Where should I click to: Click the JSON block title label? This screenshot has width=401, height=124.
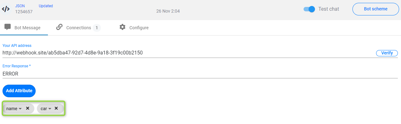[20, 6]
